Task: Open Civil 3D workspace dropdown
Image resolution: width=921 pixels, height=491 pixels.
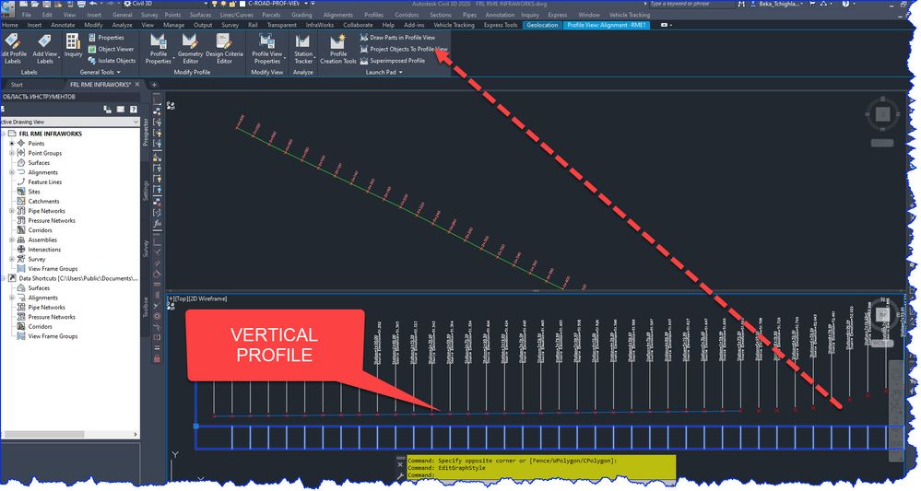Action: click(x=164, y=4)
